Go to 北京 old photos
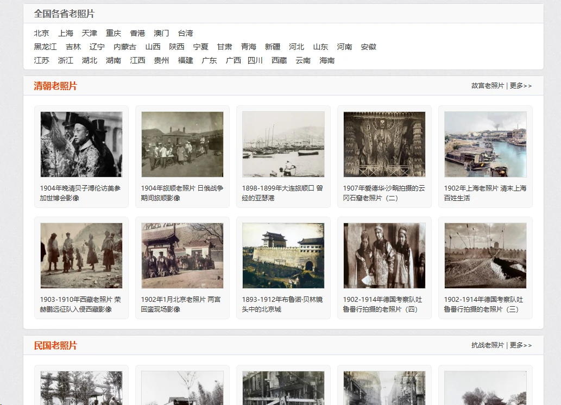Viewport: 561px width, 405px height. click(41, 33)
